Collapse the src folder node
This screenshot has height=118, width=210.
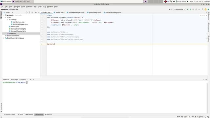(6, 17)
